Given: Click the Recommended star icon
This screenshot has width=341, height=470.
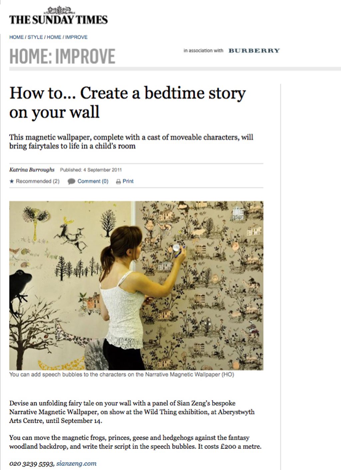Looking at the screenshot, I should (12, 181).
